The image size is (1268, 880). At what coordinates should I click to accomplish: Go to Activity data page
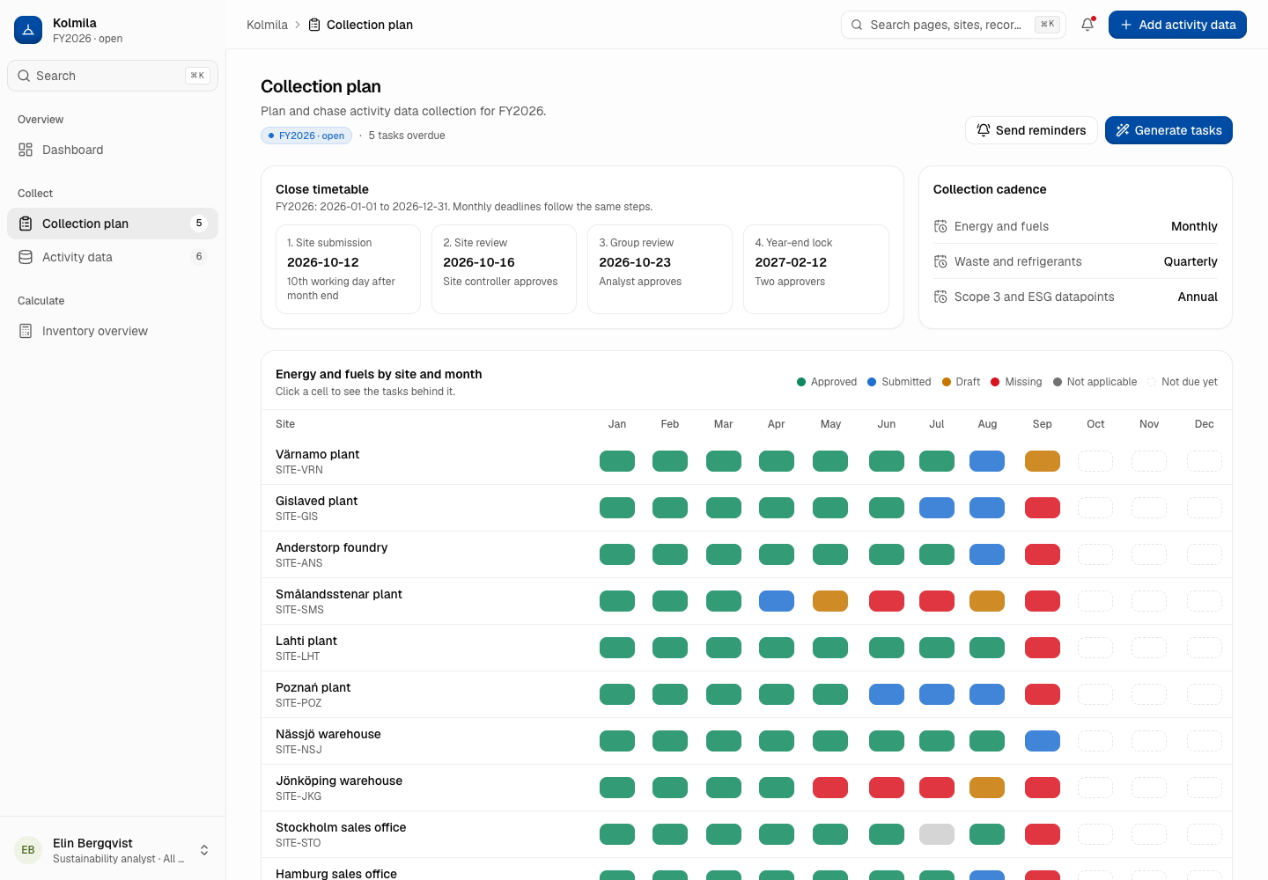tap(113, 257)
